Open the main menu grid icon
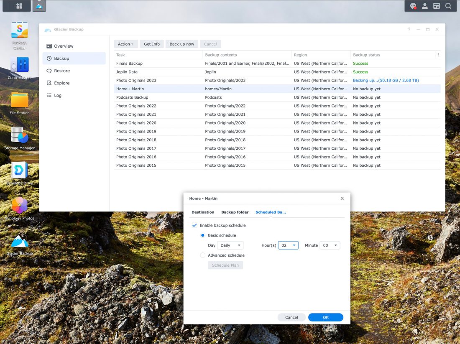Viewport: 460px width, 344px height. (19, 6)
